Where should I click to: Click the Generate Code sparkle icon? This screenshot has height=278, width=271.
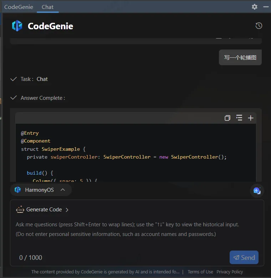20,210
